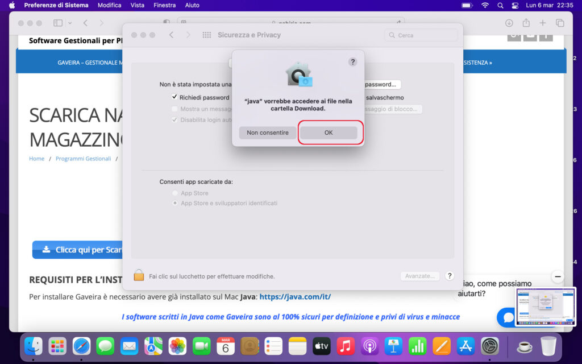
Task: Show Safari downloads
Action: tap(509, 23)
